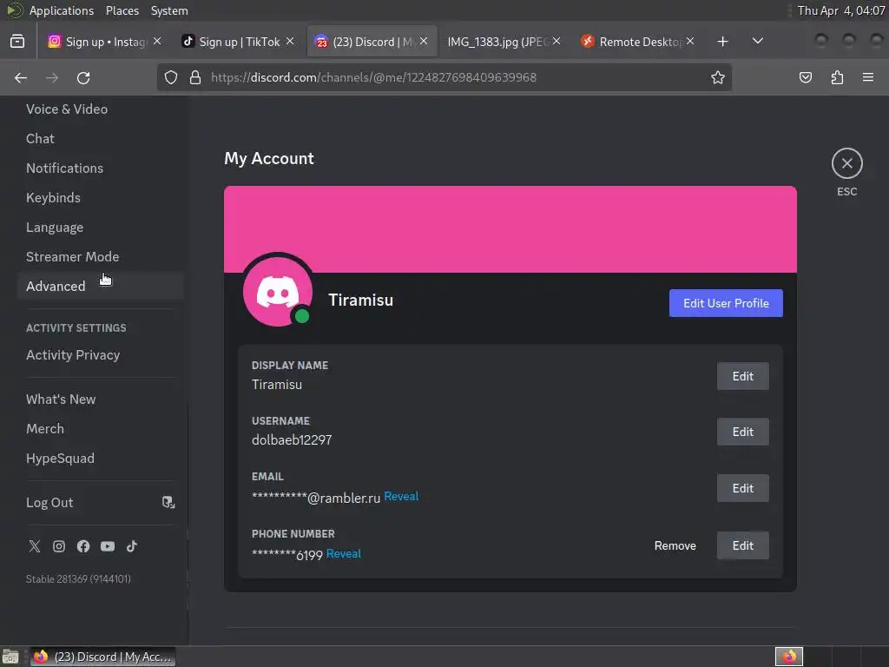Open Chat settings

click(101, 138)
